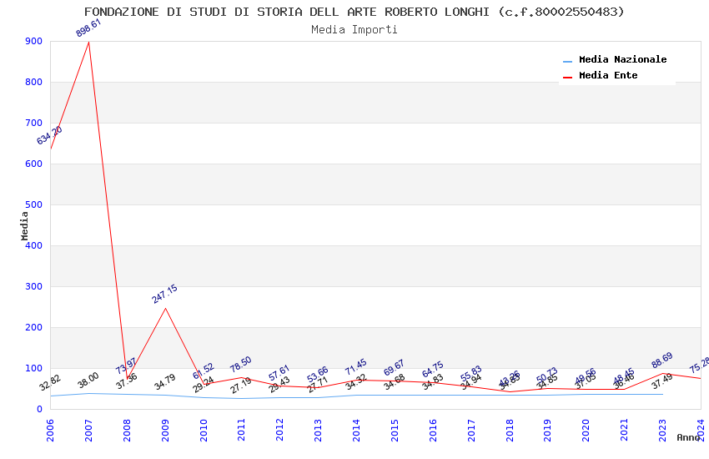
Task: Select the 634.20 data label
Action: (50, 135)
